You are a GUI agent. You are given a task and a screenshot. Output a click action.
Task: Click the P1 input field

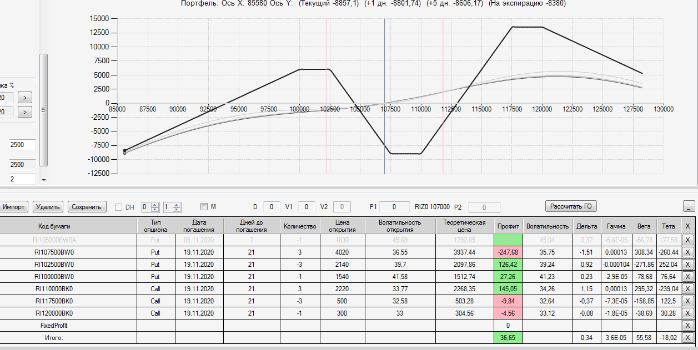[x=395, y=207]
